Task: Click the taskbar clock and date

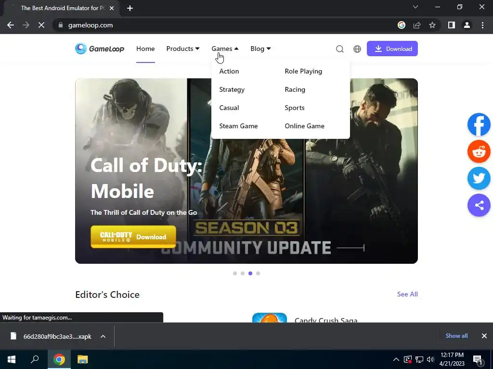Action: pos(452,359)
